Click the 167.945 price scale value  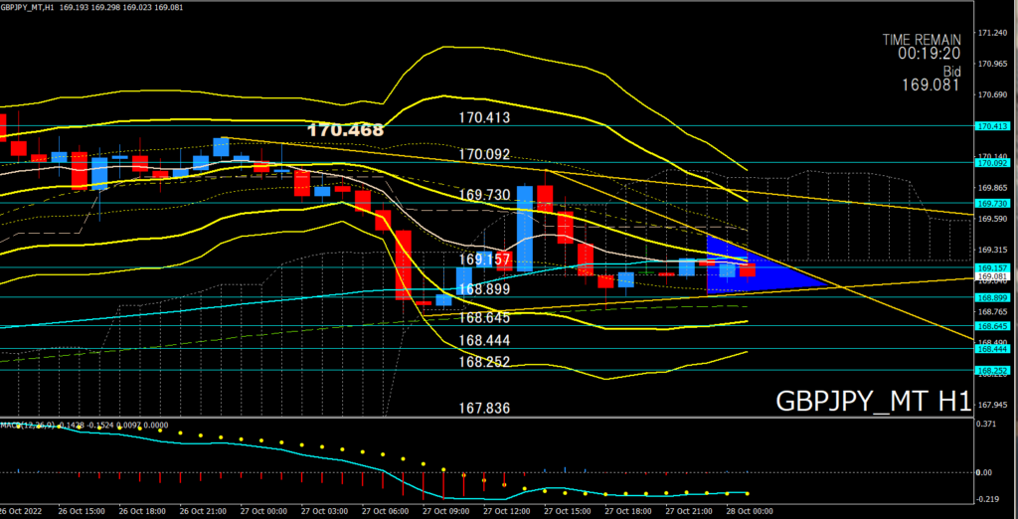pyautogui.click(x=993, y=405)
